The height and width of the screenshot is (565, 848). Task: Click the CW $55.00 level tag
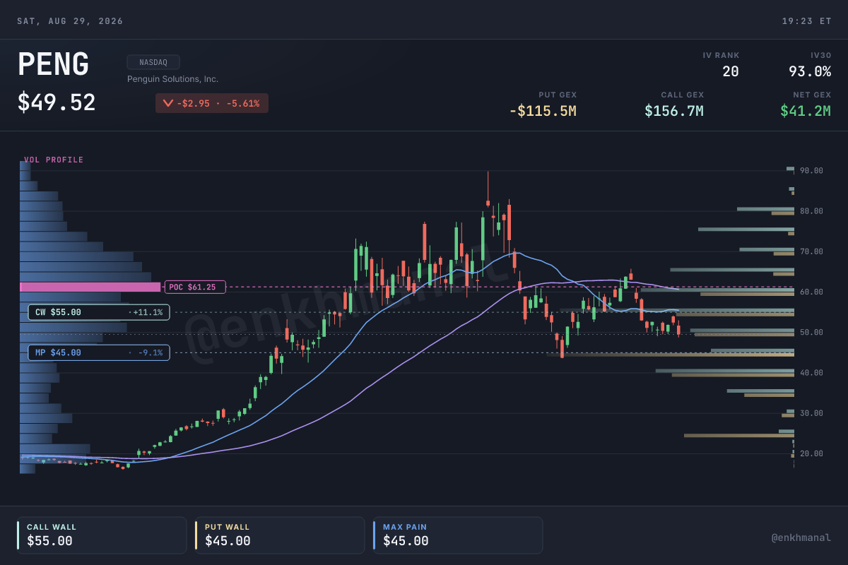coord(99,312)
